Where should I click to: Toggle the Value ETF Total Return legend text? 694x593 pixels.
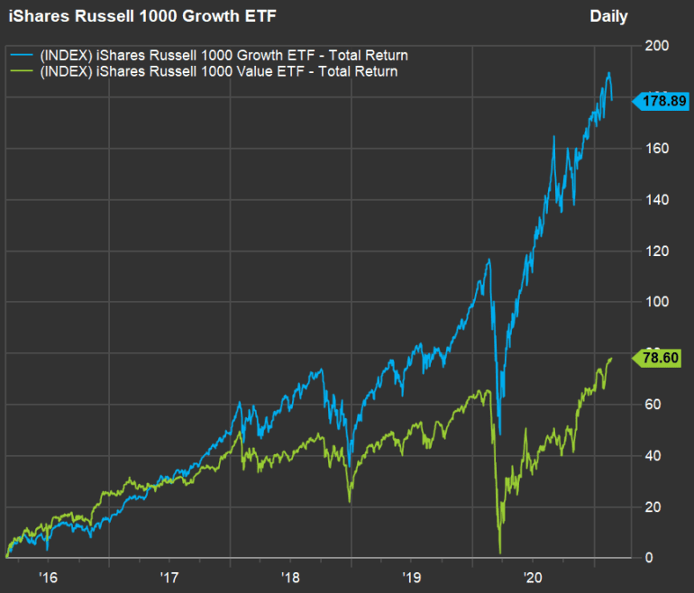click(217, 71)
